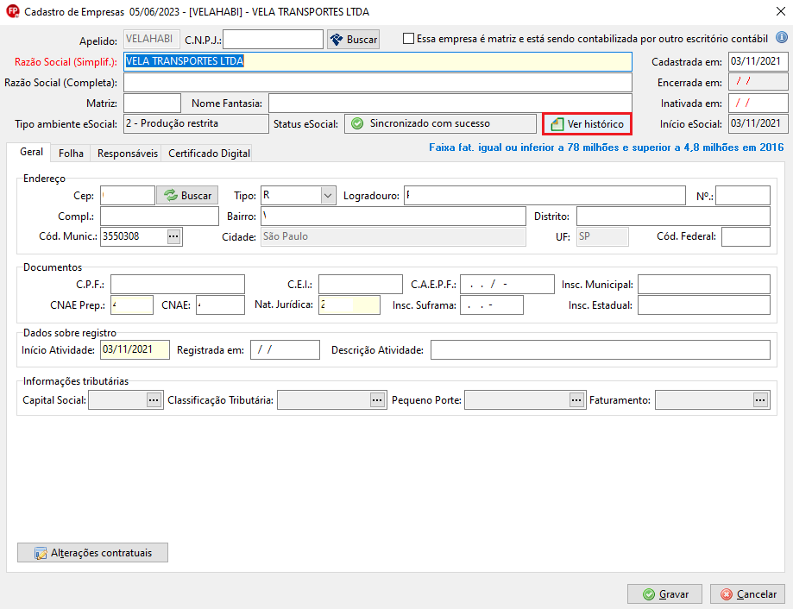Click the Bairro input field
The image size is (793, 609).
[393, 216]
